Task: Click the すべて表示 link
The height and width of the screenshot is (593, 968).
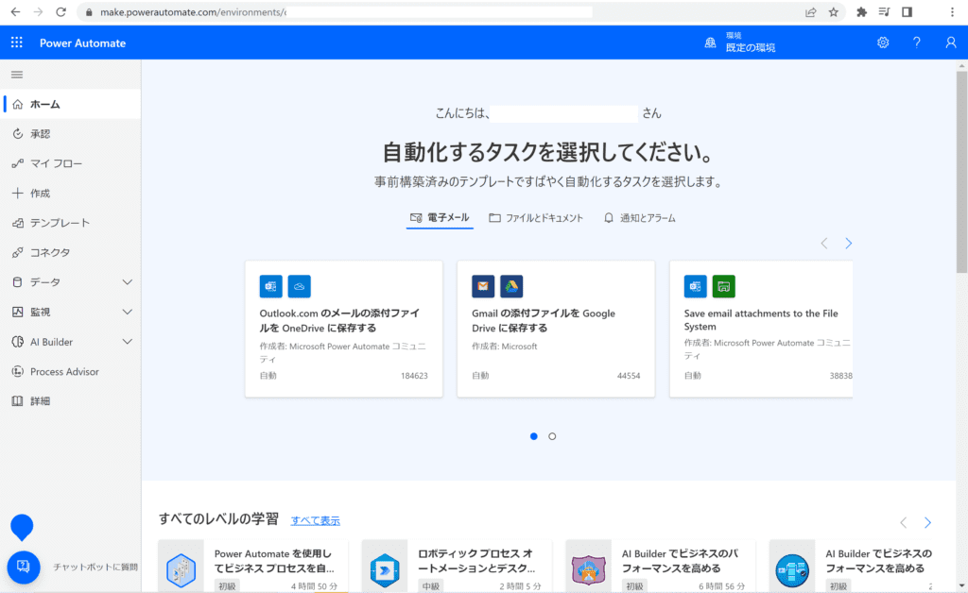Action: click(x=315, y=520)
